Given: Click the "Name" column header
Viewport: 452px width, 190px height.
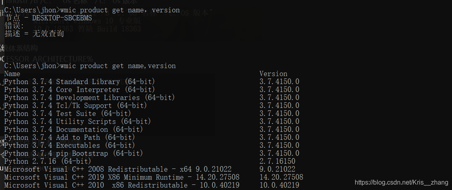Looking at the screenshot, I should coord(12,74).
